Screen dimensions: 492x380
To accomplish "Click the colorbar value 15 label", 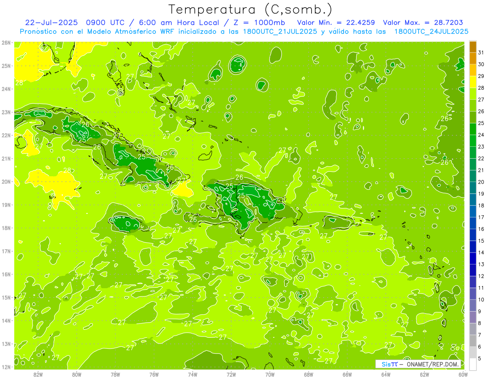I will tap(481, 241).
